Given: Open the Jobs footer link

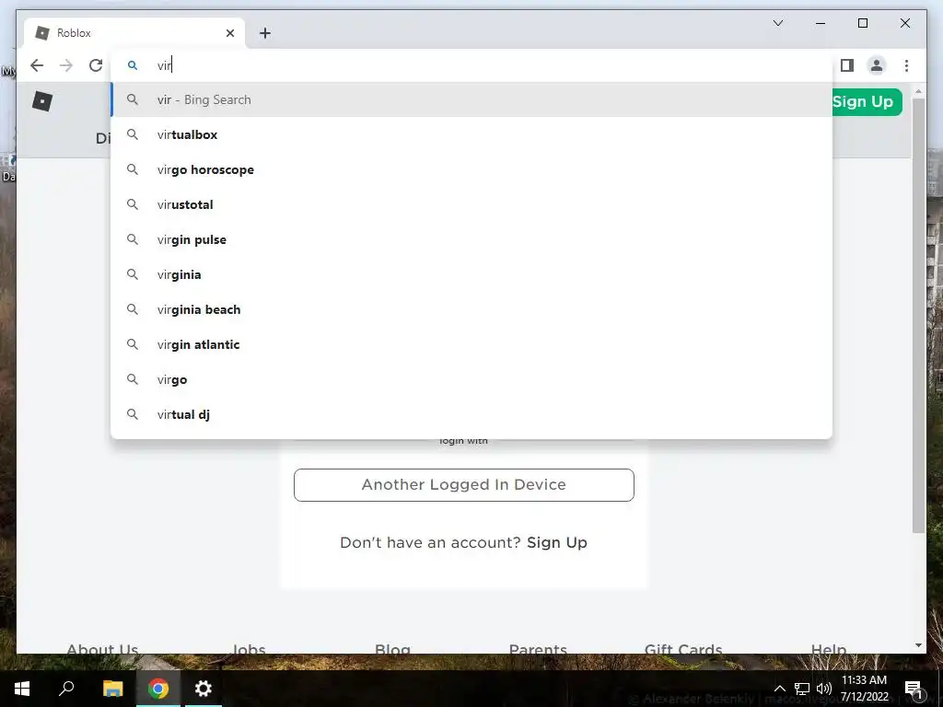Looking at the screenshot, I should (x=249, y=648).
